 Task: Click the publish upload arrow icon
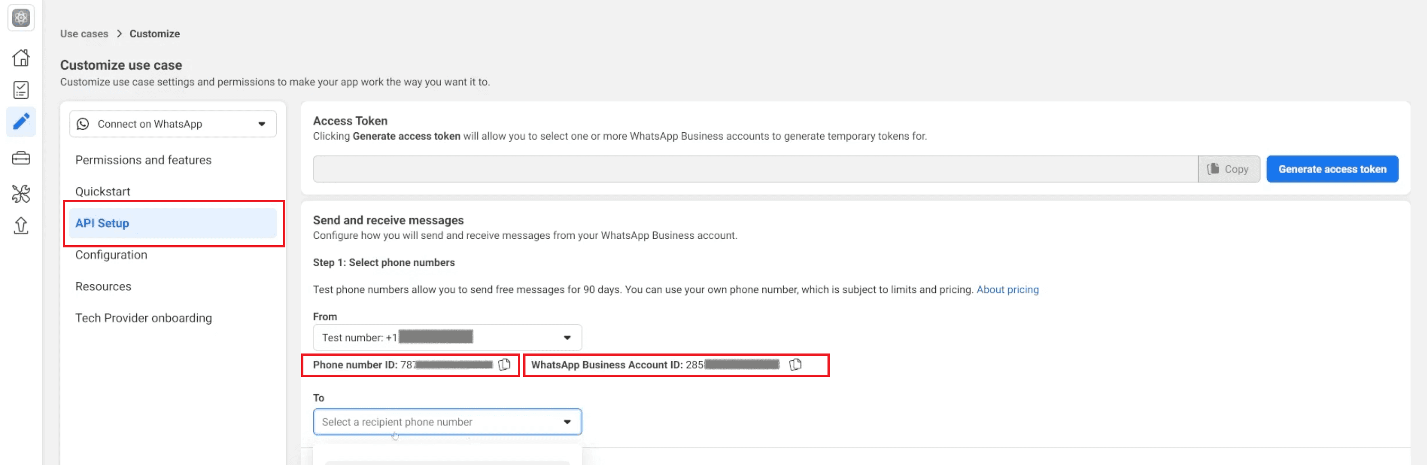pyautogui.click(x=21, y=226)
